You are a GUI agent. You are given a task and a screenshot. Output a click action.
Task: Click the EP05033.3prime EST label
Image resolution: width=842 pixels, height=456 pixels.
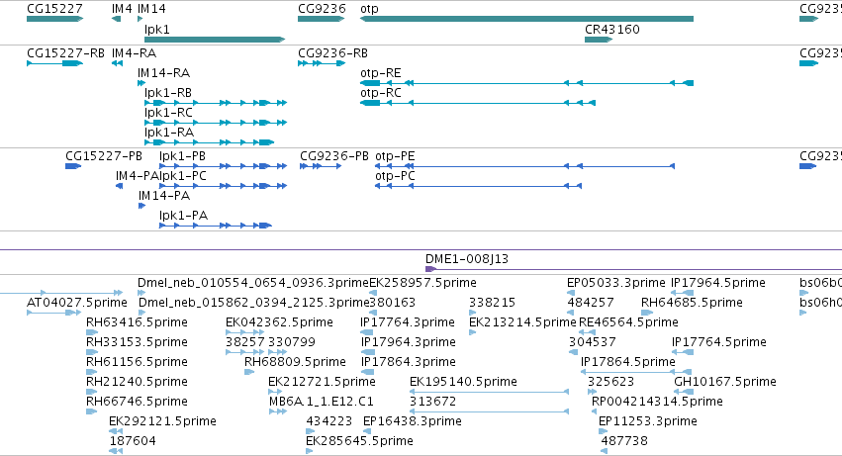pos(616,283)
